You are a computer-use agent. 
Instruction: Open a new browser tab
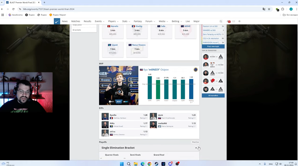[x=44, y=3]
